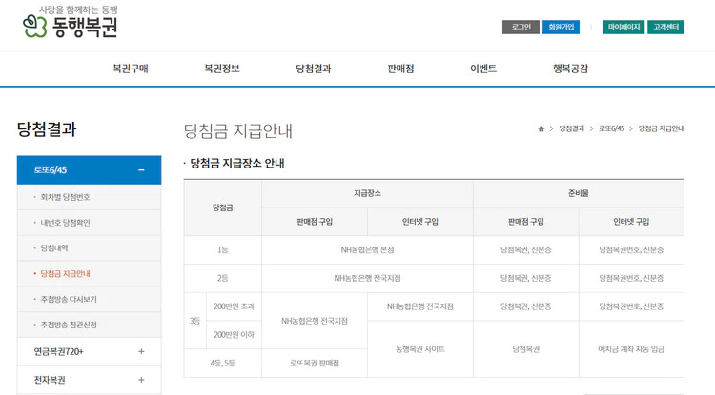The height and width of the screenshot is (395, 715).
Task: Click the 연금복권720+ sidebar header label
Action: click(58, 351)
